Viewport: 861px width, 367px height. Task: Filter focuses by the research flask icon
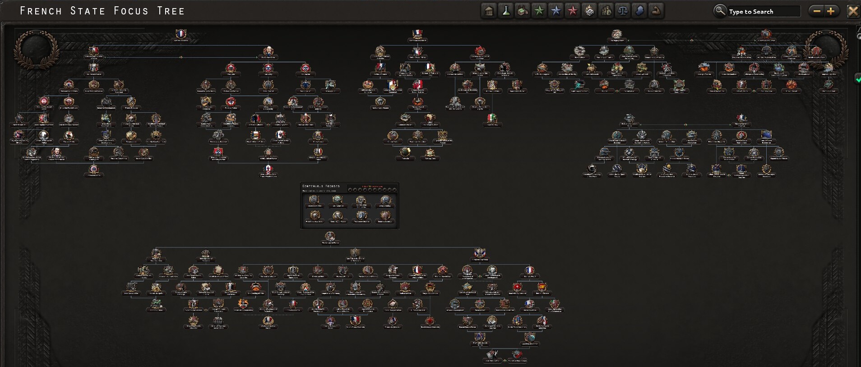(506, 11)
